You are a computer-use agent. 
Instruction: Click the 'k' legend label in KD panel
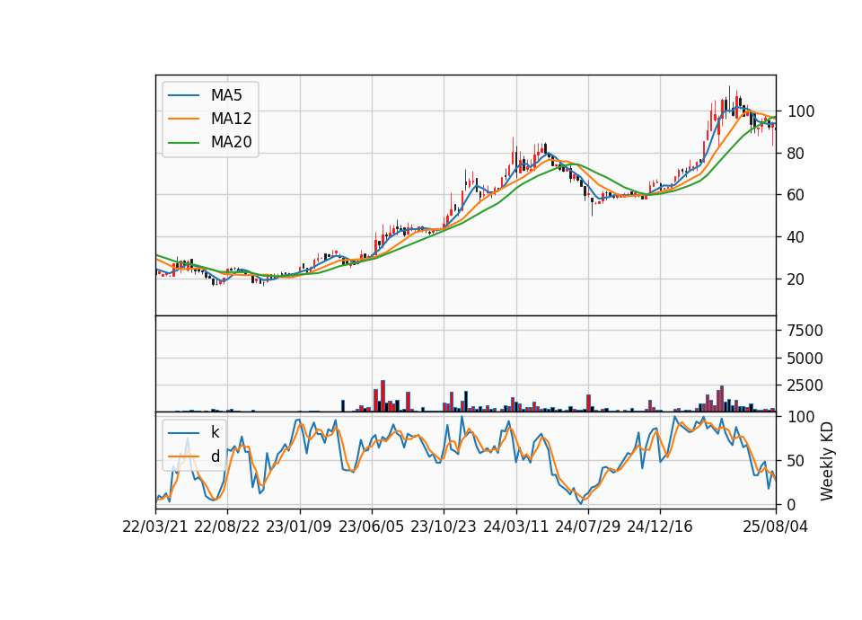215,432
